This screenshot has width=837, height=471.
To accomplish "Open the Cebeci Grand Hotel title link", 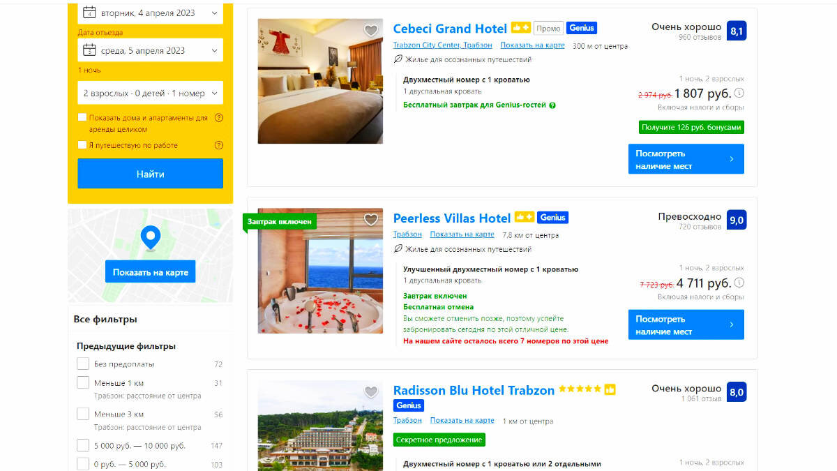I will coord(450,29).
